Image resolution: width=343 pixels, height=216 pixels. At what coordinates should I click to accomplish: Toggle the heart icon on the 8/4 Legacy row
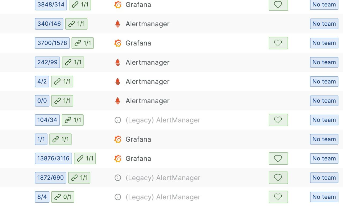pyautogui.click(x=278, y=197)
